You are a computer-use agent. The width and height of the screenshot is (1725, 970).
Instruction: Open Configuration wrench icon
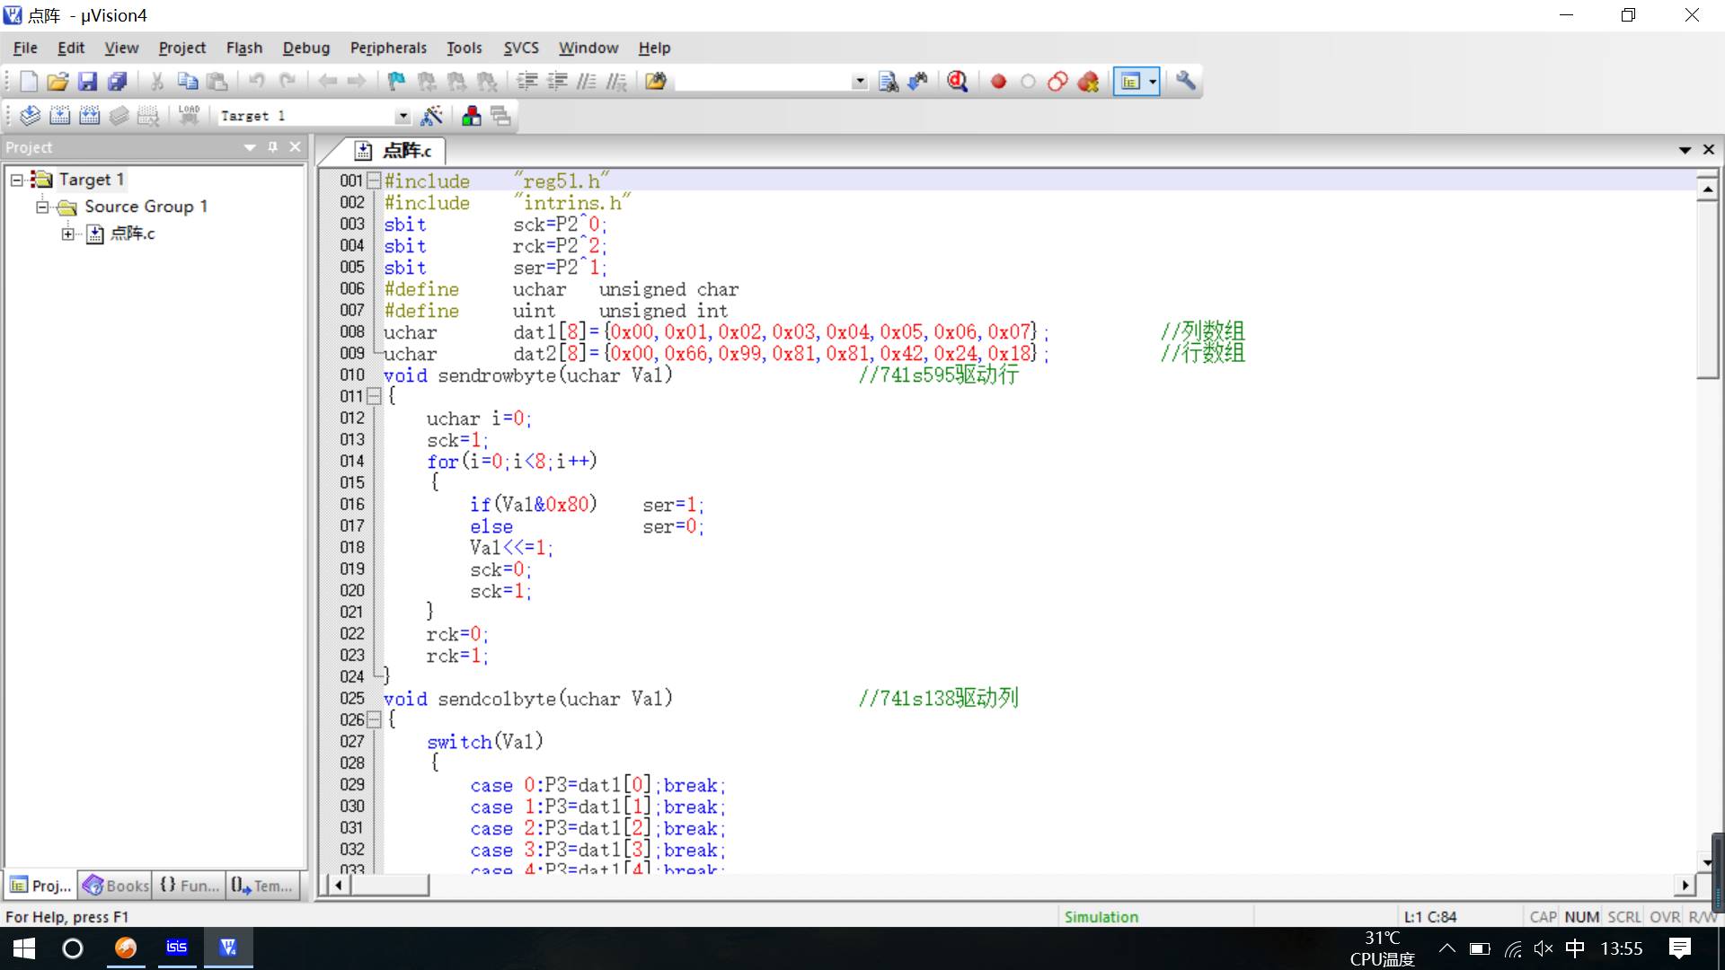coord(1186,82)
